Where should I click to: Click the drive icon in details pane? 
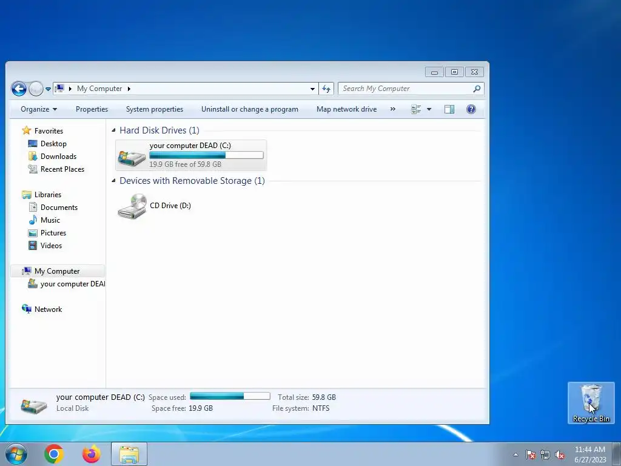34,406
